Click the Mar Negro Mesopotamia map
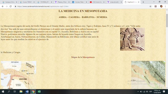168x94 pixels. (18, 75)
